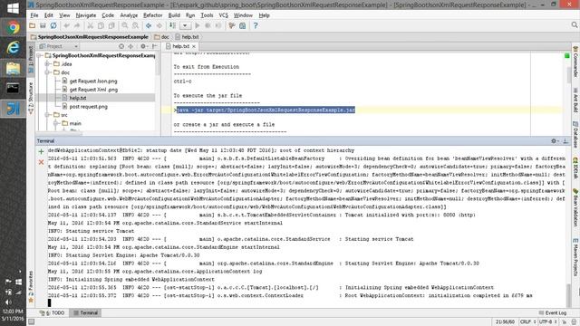Click the Paste toolbar icon

click(x=111, y=25)
